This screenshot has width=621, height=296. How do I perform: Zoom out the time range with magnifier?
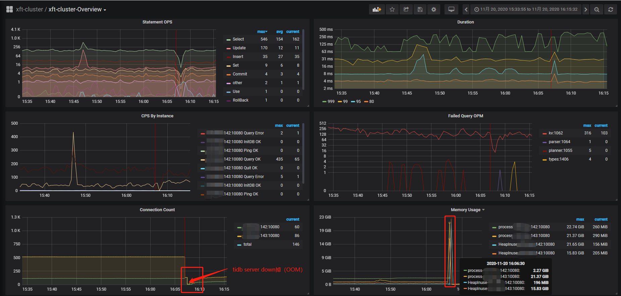point(597,9)
